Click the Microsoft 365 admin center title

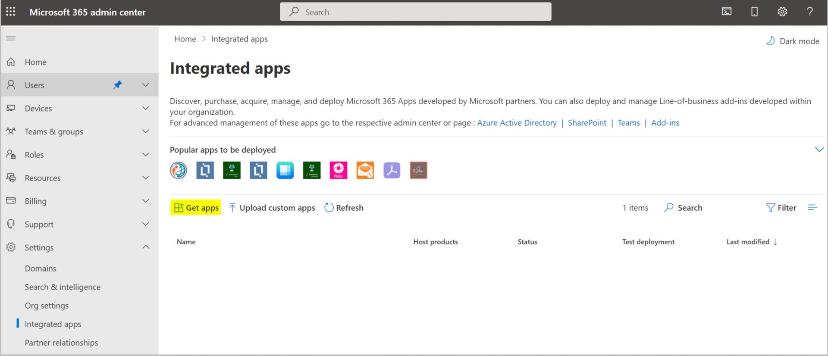point(88,12)
